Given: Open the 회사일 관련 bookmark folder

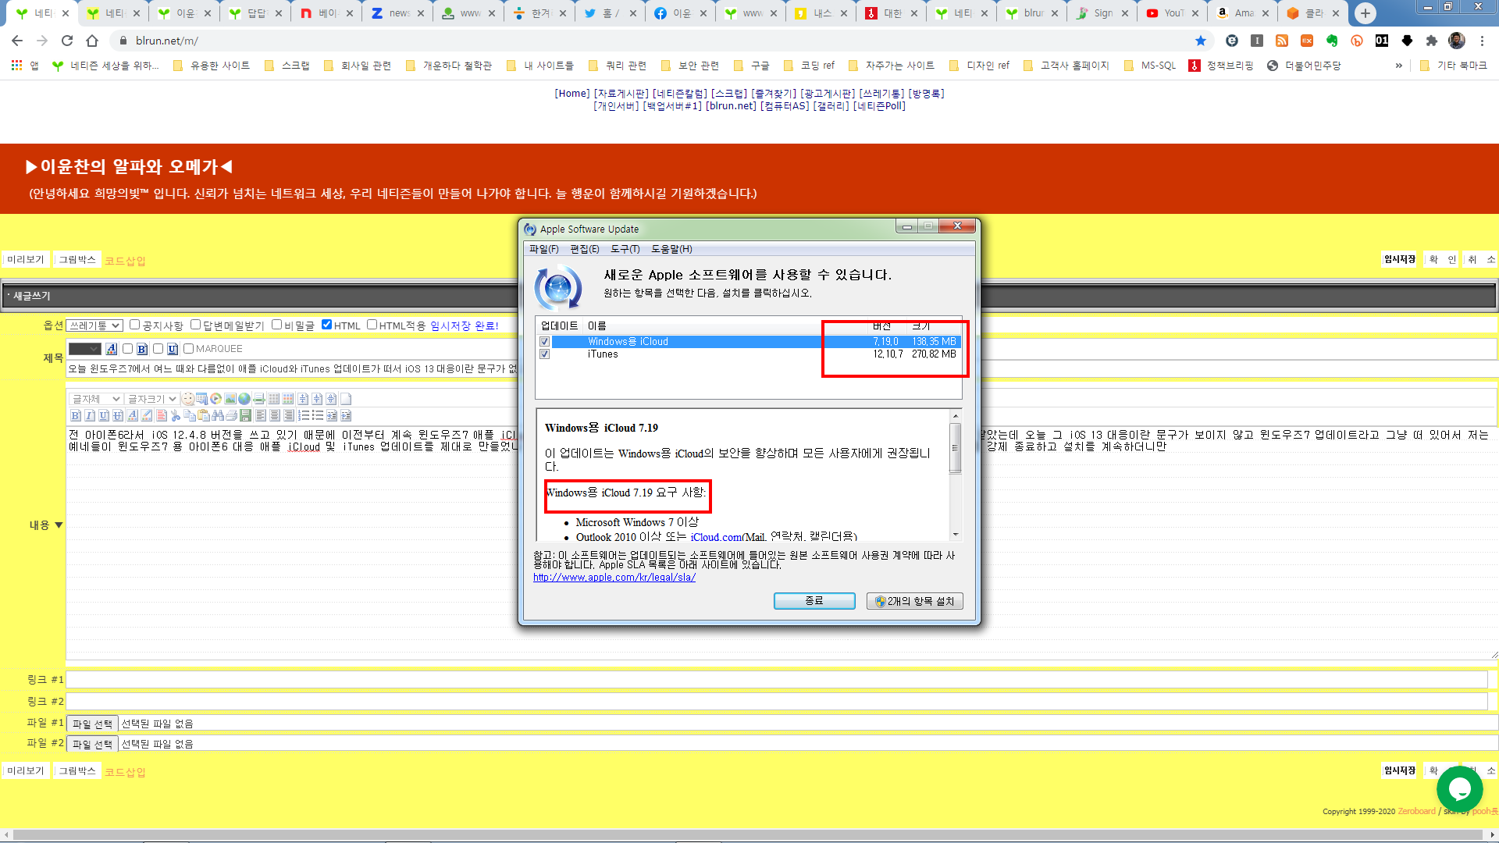Looking at the screenshot, I should click(358, 66).
